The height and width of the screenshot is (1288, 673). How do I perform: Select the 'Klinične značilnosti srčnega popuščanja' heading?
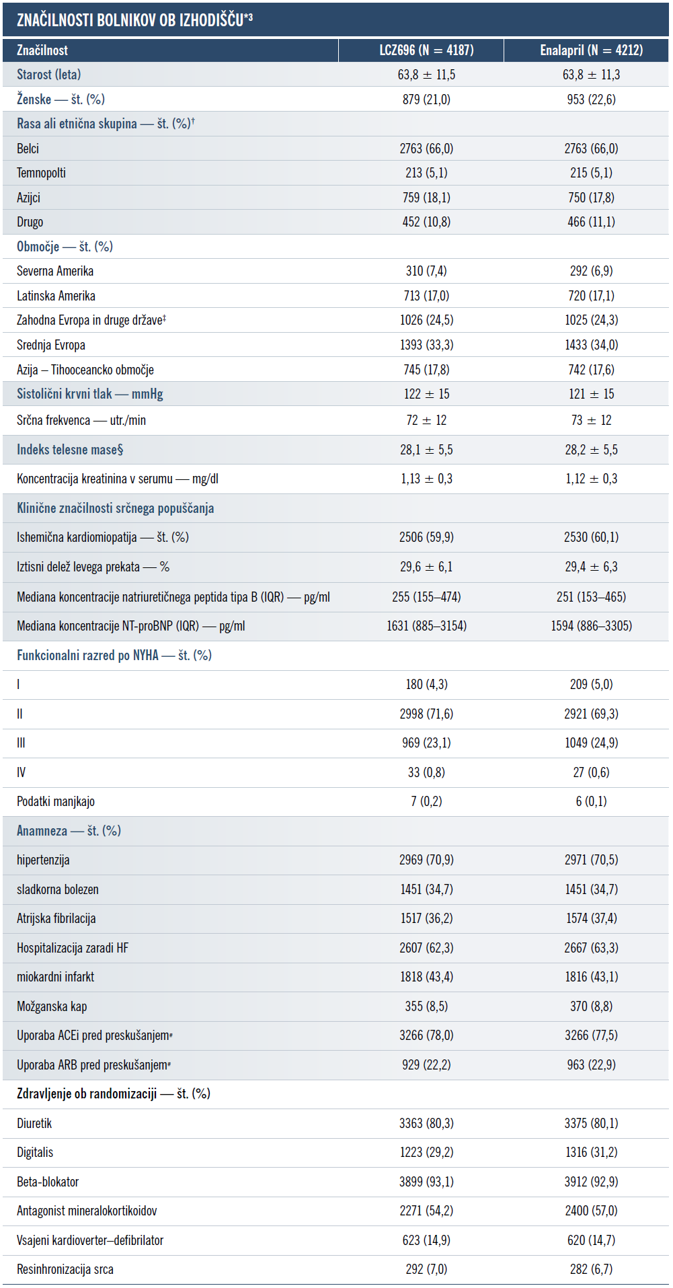pyautogui.click(x=115, y=508)
